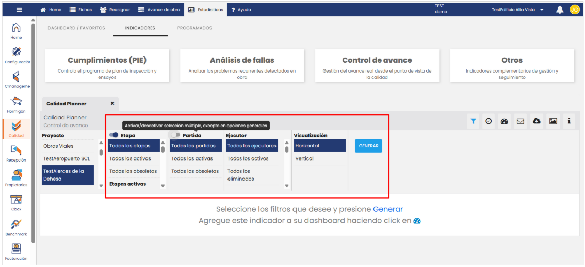This screenshot has height=267, width=585.
Task: Open notifications bell icon
Action: click(560, 10)
